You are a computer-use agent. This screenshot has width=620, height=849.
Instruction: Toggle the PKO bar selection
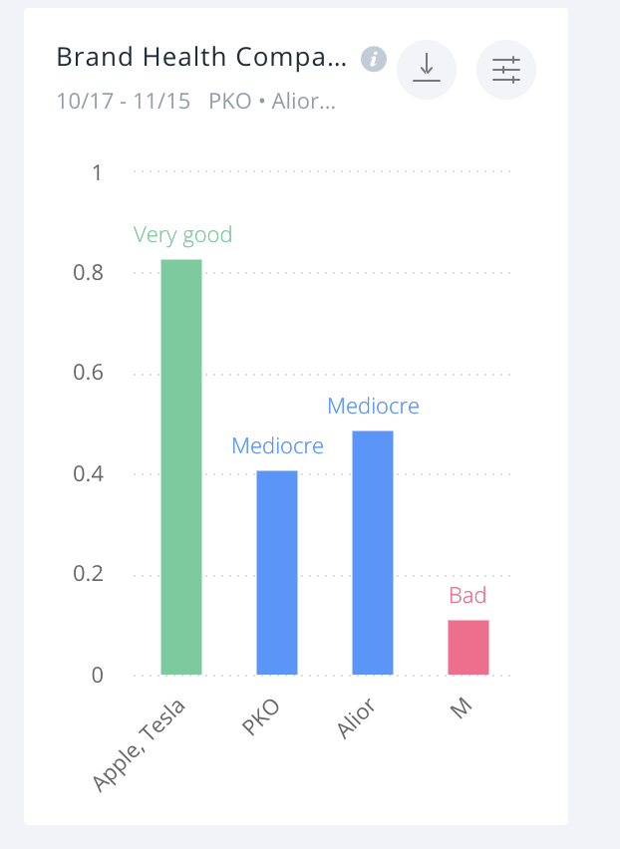tap(277, 568)
